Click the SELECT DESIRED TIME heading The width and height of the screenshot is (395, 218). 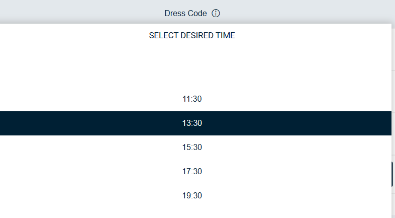tap(192, 35)
